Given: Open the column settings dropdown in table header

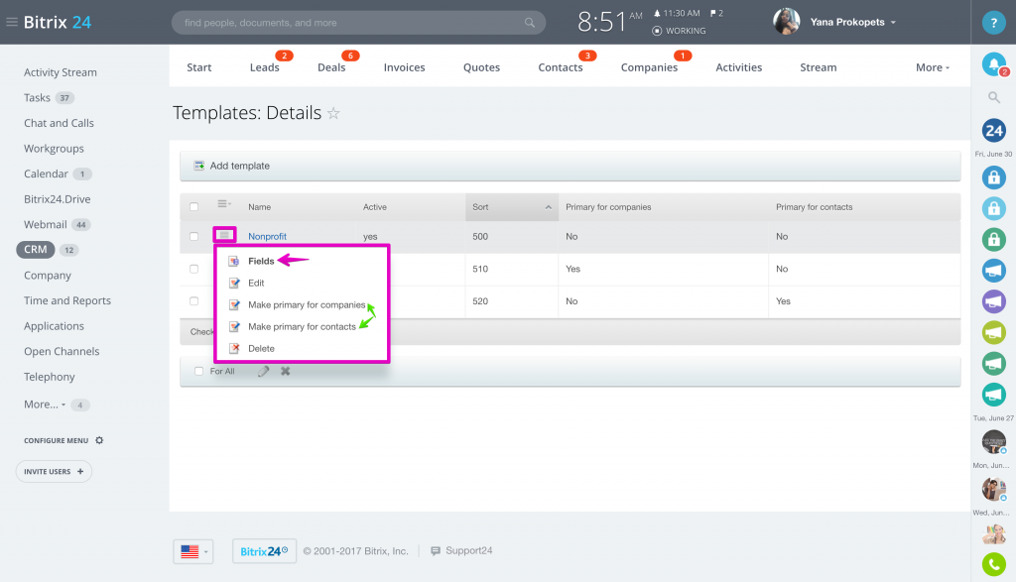Looking at the screenshot, I should click(224, 204).
